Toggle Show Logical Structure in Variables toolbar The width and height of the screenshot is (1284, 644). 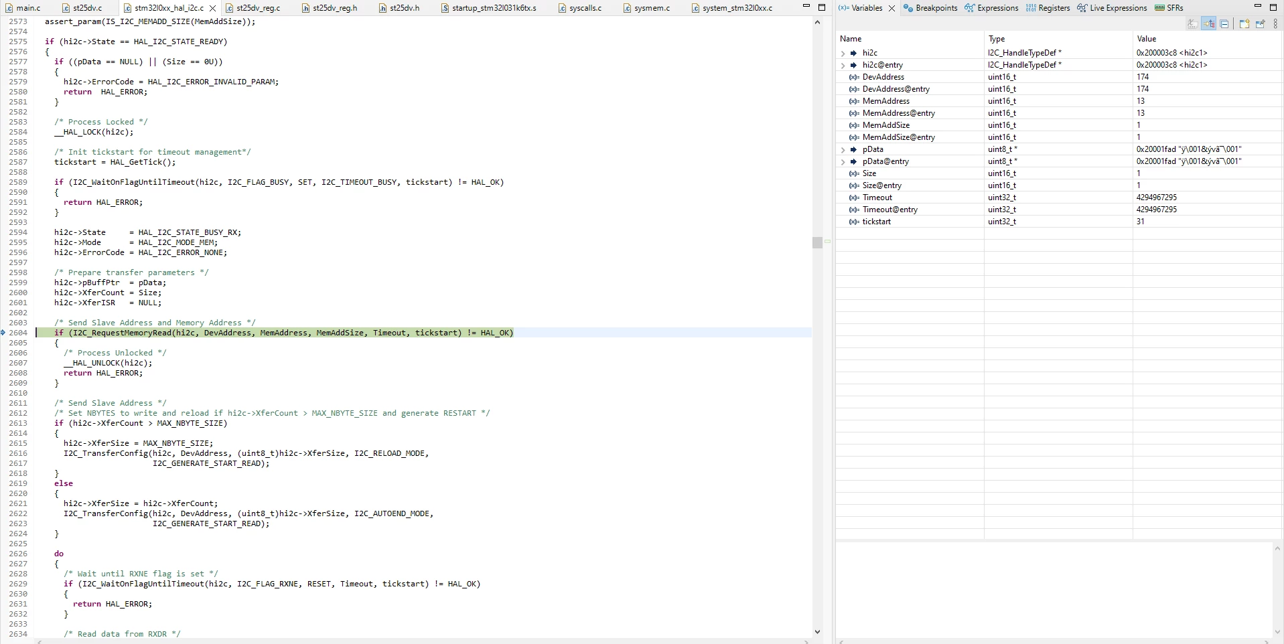click(x=1208, y=24)
